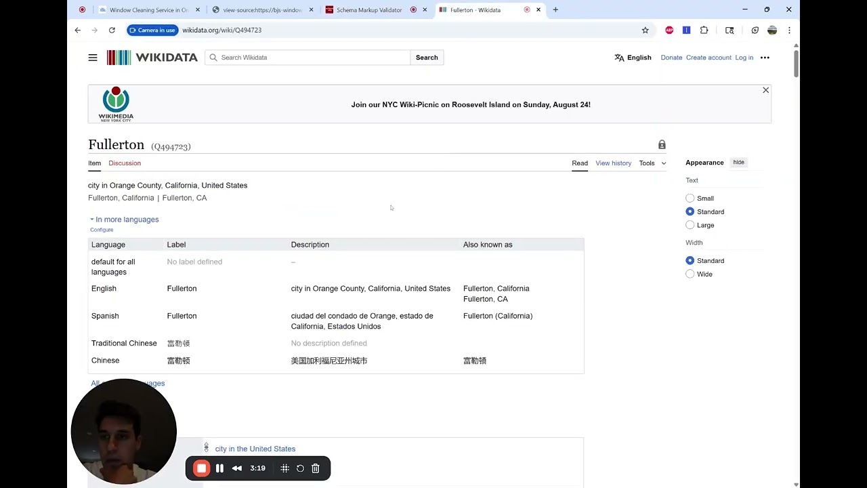Close the Fullerton - Wikidata browser tab
This screenshot has width=867, height=488.
point(538,9)
